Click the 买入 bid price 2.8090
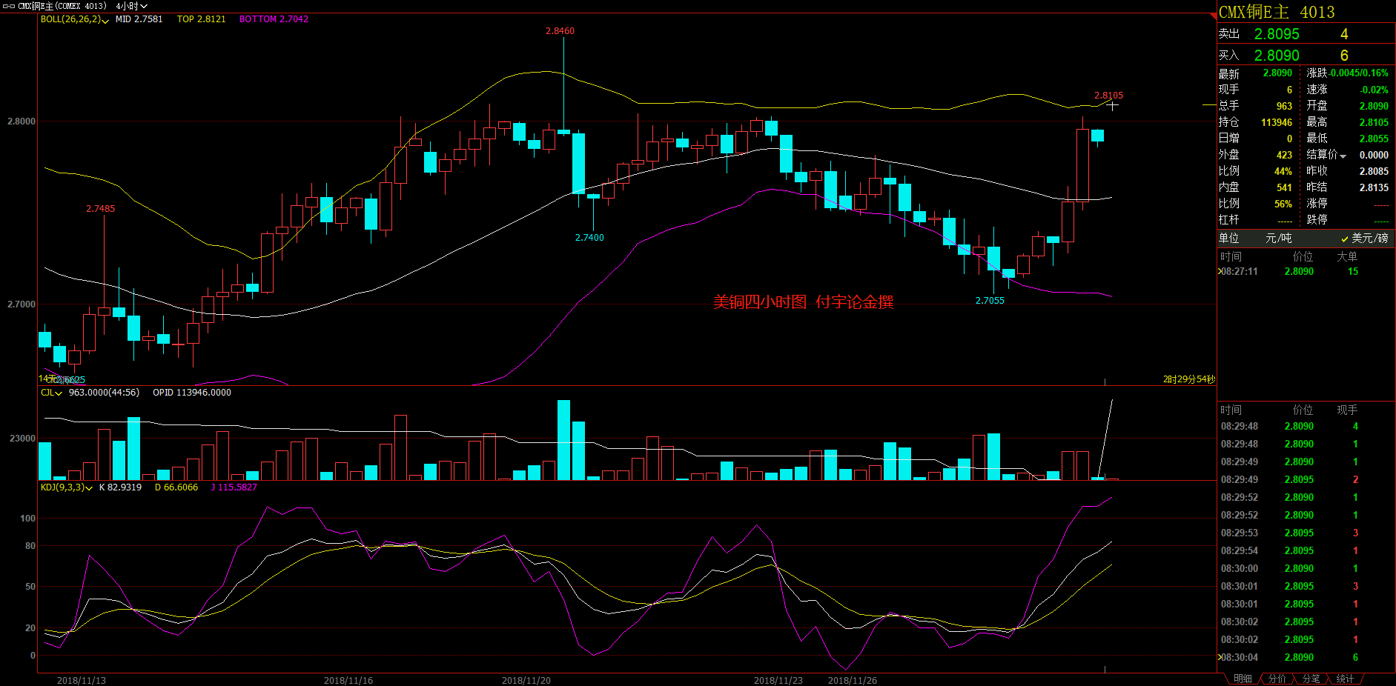The image size is (1396, 686). click(x=1277, y=56)
